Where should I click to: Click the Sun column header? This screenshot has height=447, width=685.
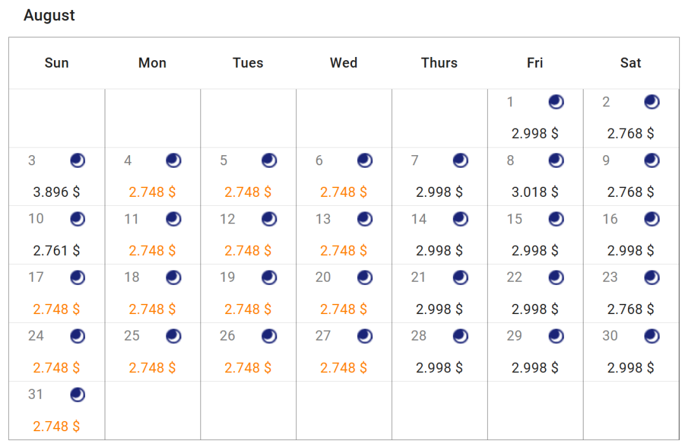point(56,63)
